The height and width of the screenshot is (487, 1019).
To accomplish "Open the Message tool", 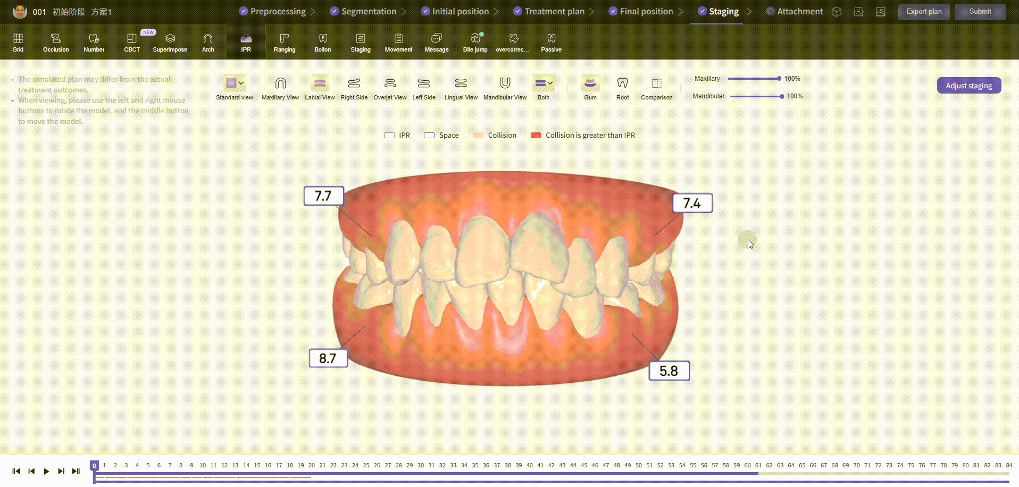I will (437, 43).
